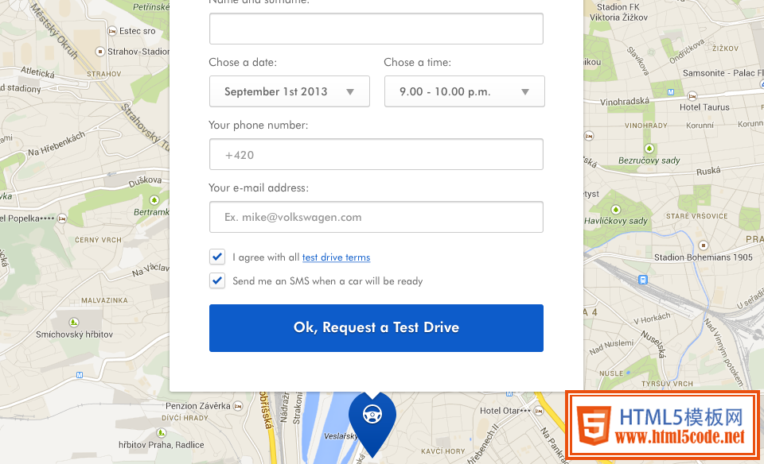764x464 pixels.
Task: Click the Samsonite - Palac map label
Action: [723, 73]
